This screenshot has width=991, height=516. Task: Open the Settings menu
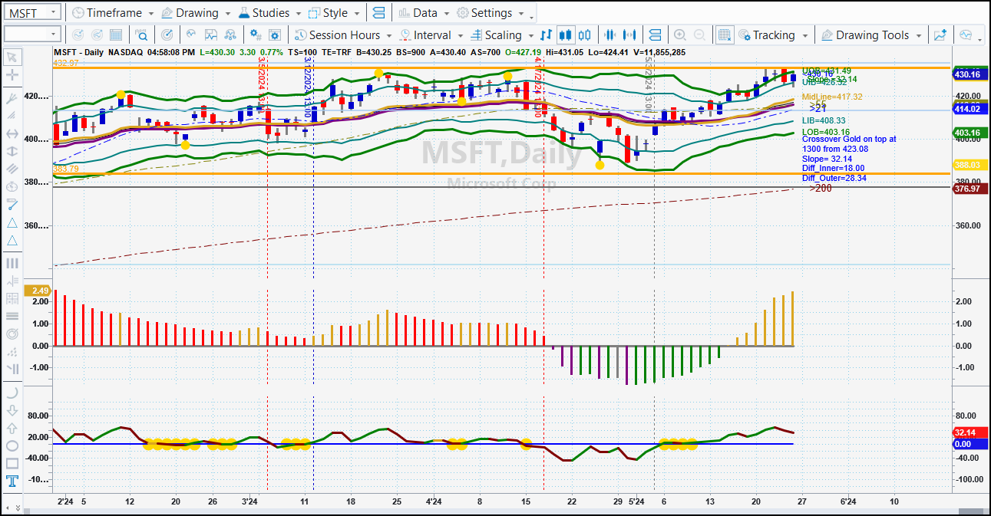(491, 13)
